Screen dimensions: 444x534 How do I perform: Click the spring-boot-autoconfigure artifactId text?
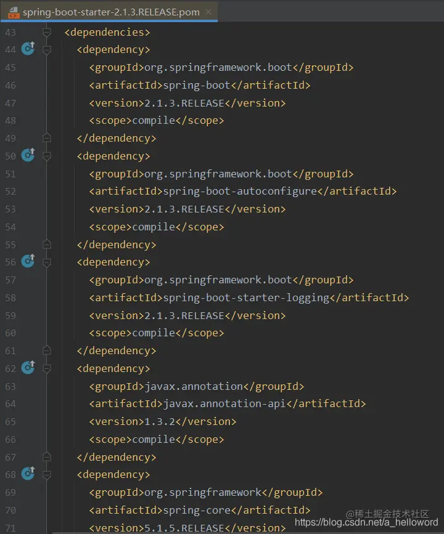coord(240,192)
